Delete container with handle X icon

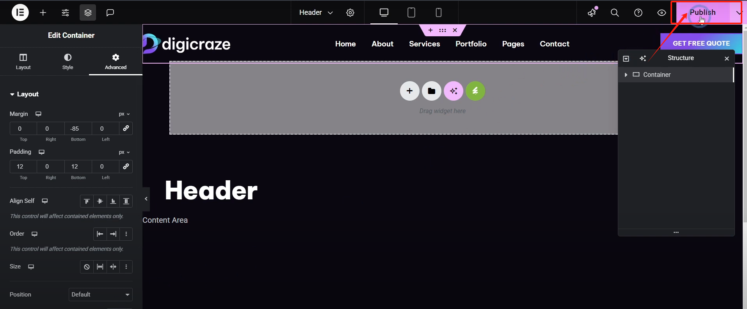(x=455, y=30)
